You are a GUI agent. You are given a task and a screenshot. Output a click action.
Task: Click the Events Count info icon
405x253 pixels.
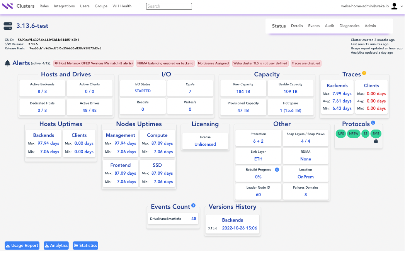click(x=193, y=206)
